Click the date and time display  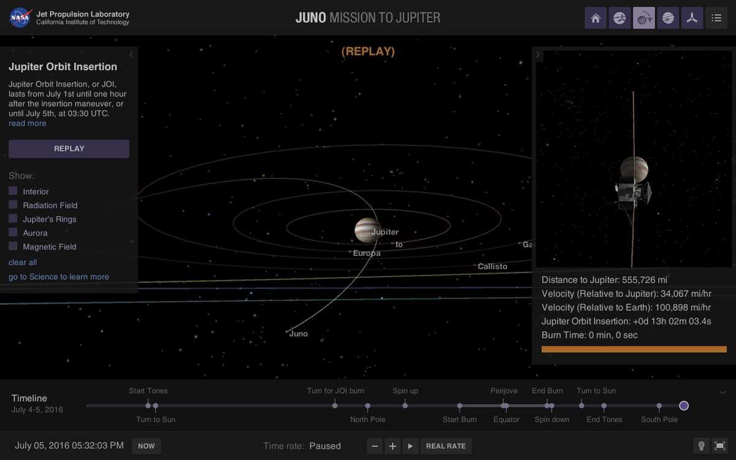click(x=69, y=446)
